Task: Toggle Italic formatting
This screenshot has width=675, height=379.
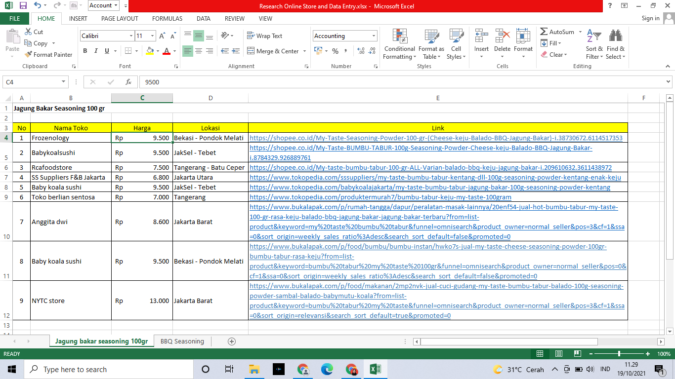Action: (x=96, y=51)
